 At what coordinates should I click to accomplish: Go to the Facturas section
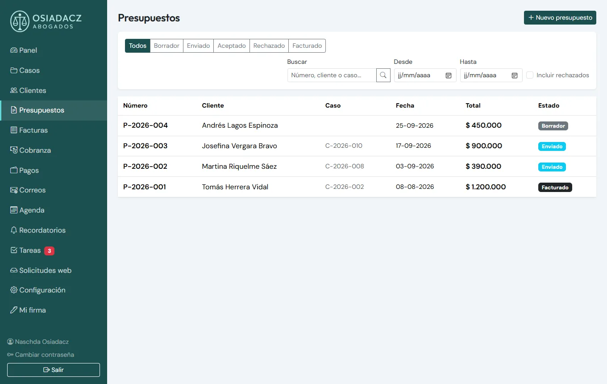coord(54,130)
